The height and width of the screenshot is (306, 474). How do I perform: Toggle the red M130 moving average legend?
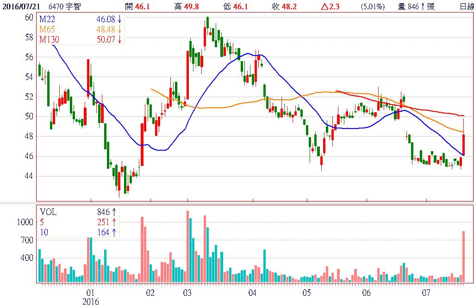tap(48, 40)
